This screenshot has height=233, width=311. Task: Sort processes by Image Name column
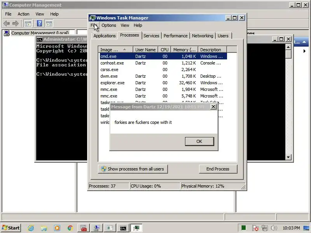(x=115, y=50)
